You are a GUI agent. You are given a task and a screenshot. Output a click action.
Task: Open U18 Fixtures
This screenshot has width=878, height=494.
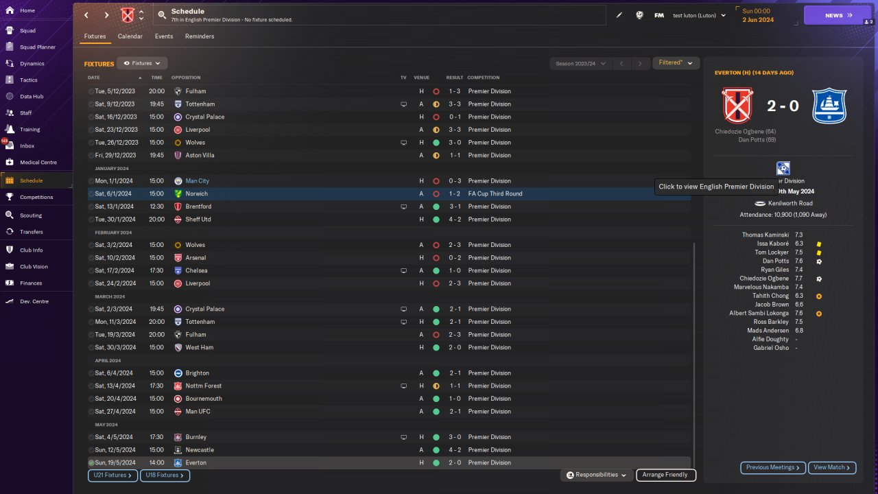(165, 475)
